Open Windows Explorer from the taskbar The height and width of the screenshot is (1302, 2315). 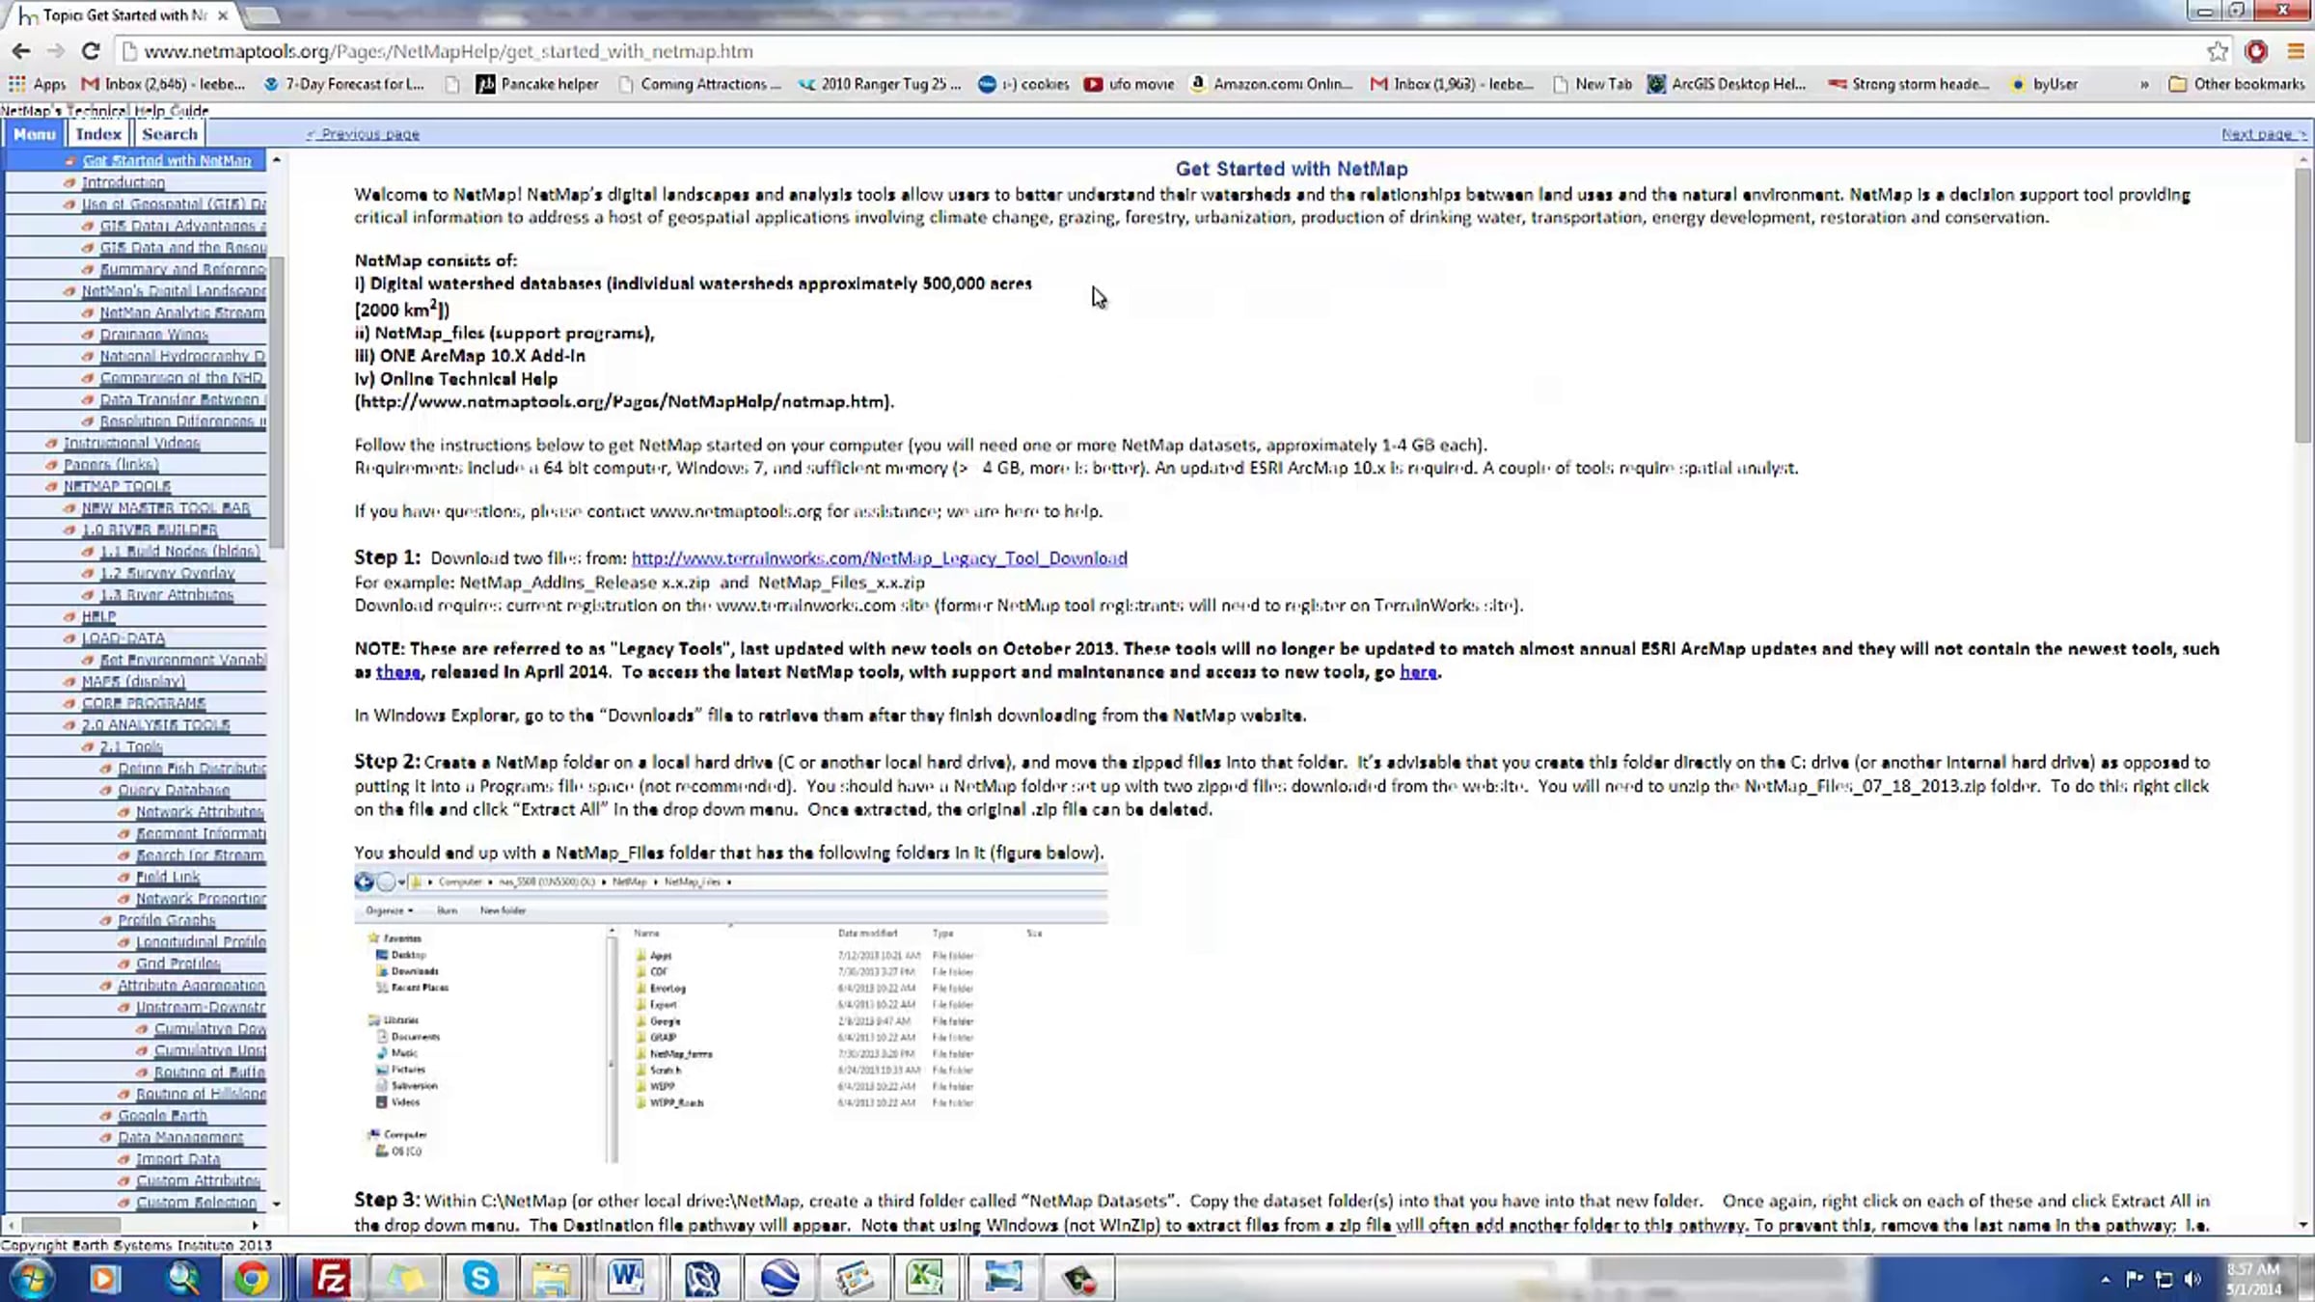pyautogui.click(x=552, y=1279)
